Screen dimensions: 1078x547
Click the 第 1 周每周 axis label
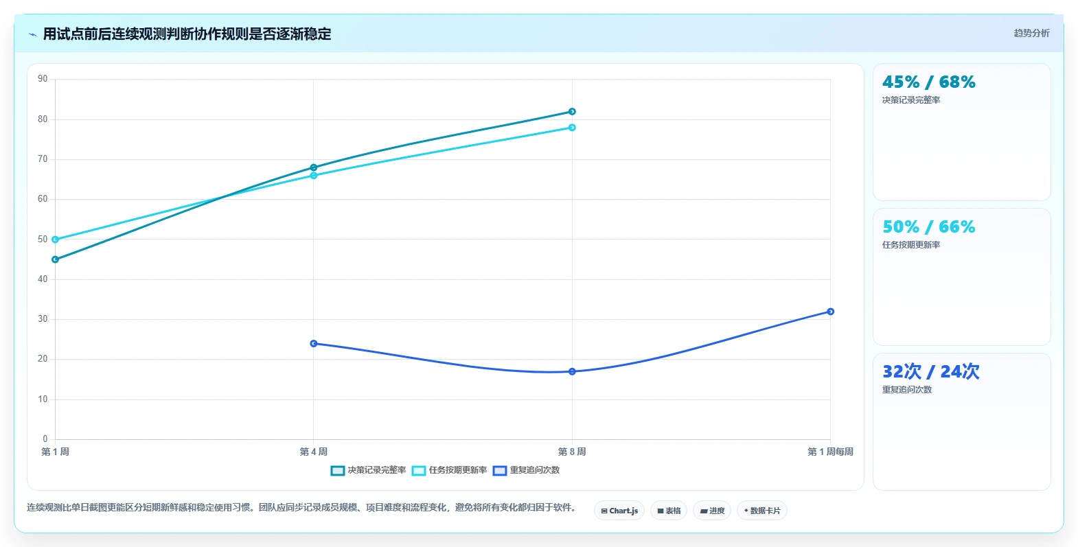point(830,452)
